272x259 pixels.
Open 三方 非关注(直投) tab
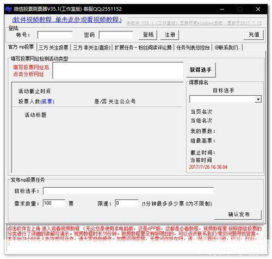[92, 48]
